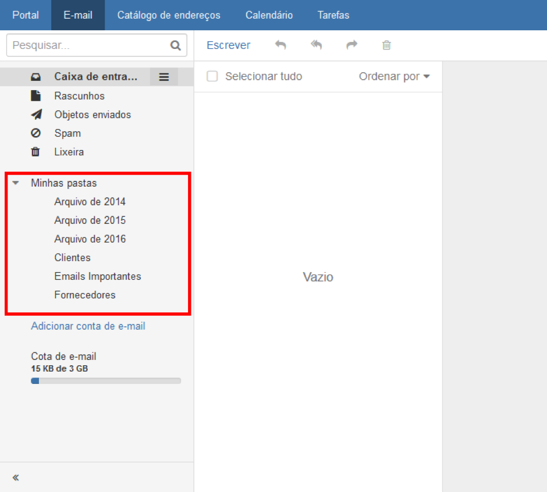Click Escrever to compose an email
Viewport: 547px width, 492px height.
pos(228,45)
